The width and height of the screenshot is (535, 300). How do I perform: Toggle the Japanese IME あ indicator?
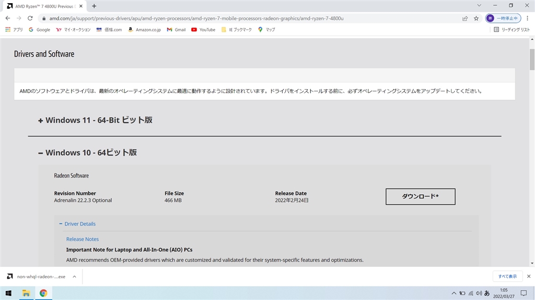(x=487, y=293)
